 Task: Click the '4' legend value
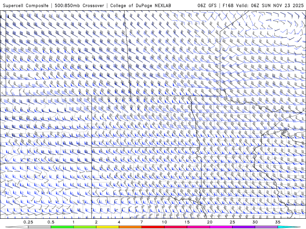click(119, 222)
